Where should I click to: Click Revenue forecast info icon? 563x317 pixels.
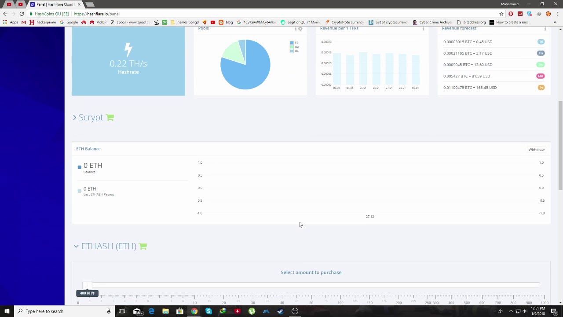pyautogui.click(x=545, y=29)
